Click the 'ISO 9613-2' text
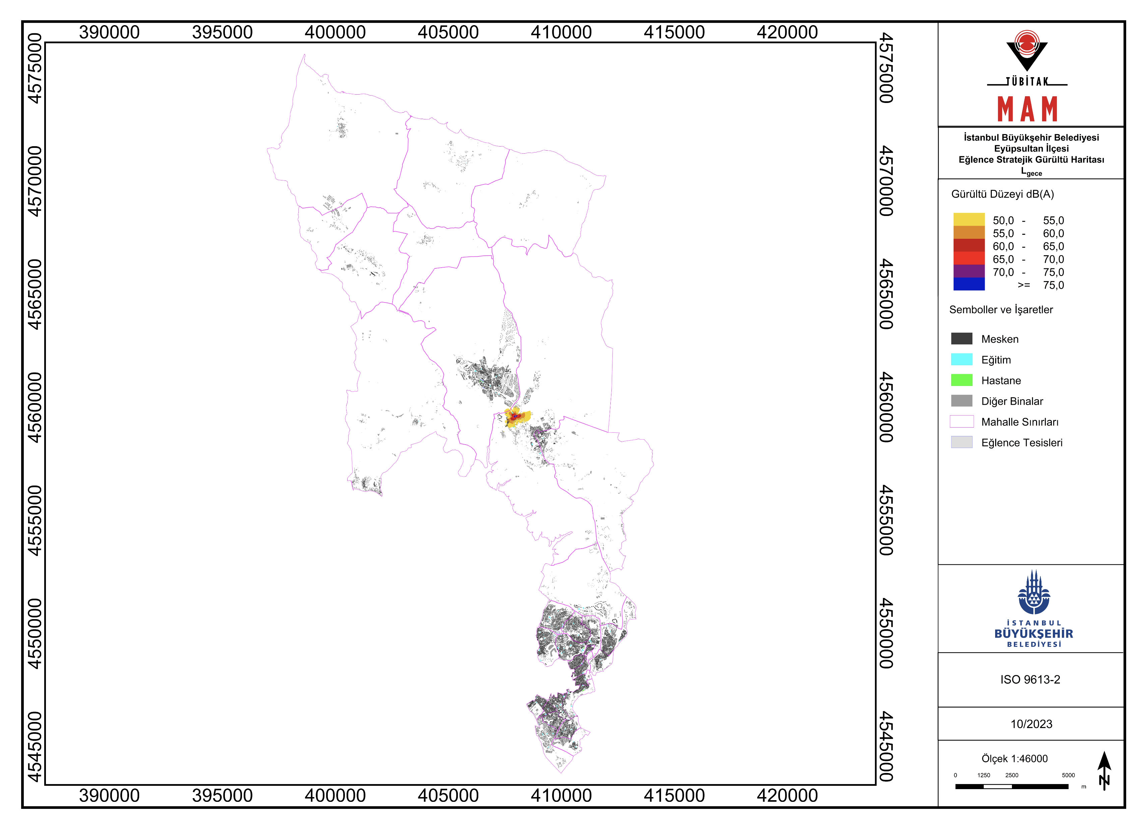Viewport: 1145px width, 827px height. [1030, 679]
